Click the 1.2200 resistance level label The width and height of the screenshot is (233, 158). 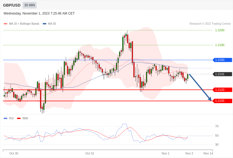(x=220, y=30)
